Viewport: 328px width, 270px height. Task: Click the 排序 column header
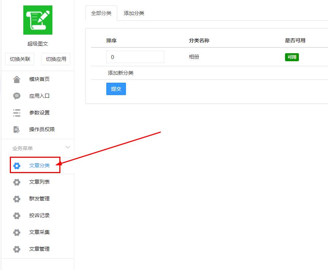(x=111, y=40)
